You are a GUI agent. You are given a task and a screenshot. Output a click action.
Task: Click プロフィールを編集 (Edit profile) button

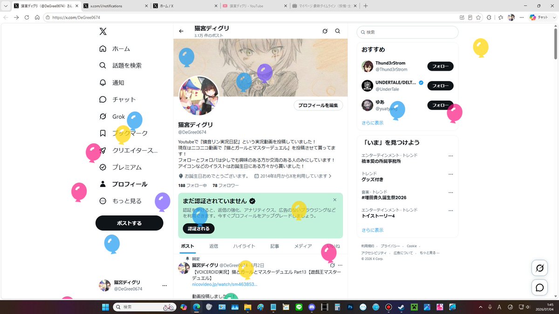coord(318,105)
